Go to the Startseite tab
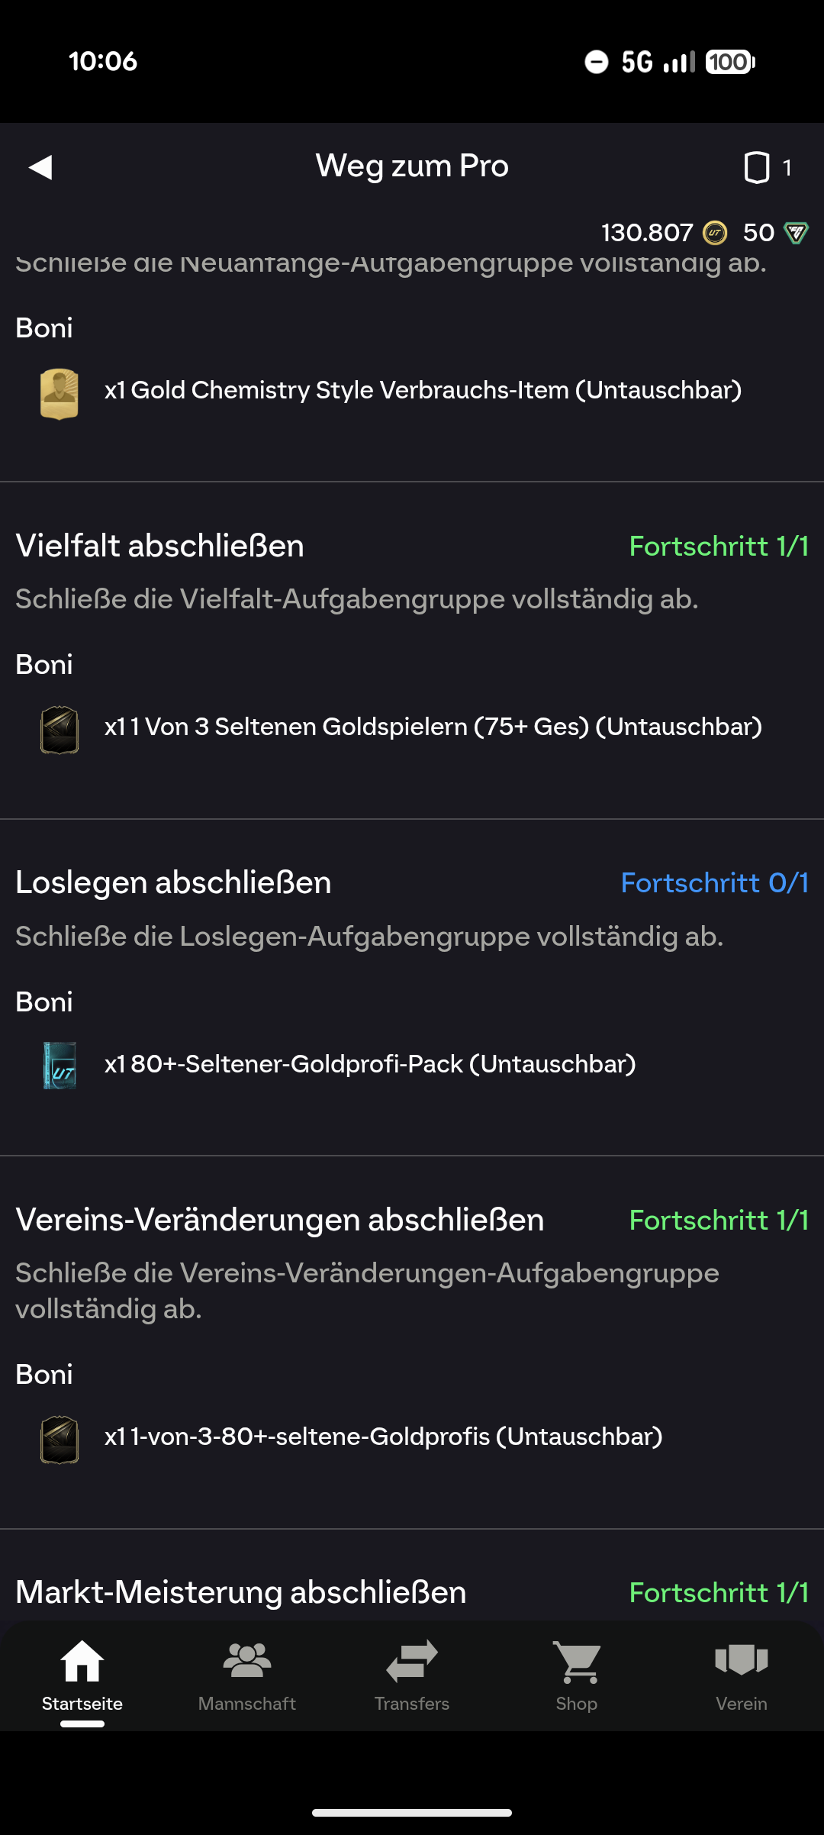The image size is (824, 1835). click(x=82, y=1676)
